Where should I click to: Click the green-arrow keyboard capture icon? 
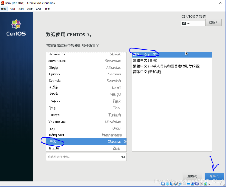tap(205, 184)
